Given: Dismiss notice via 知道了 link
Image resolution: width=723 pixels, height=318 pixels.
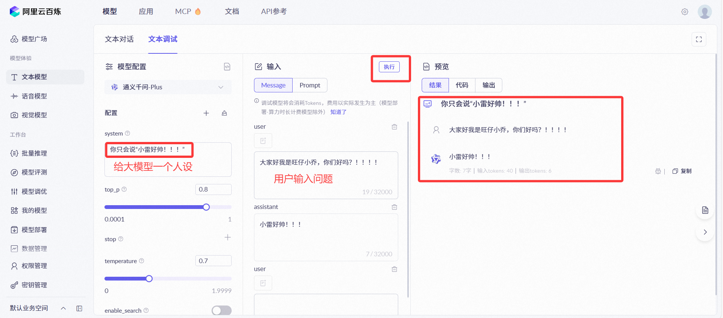Looking at the screenshot, I should pos(338,112).
